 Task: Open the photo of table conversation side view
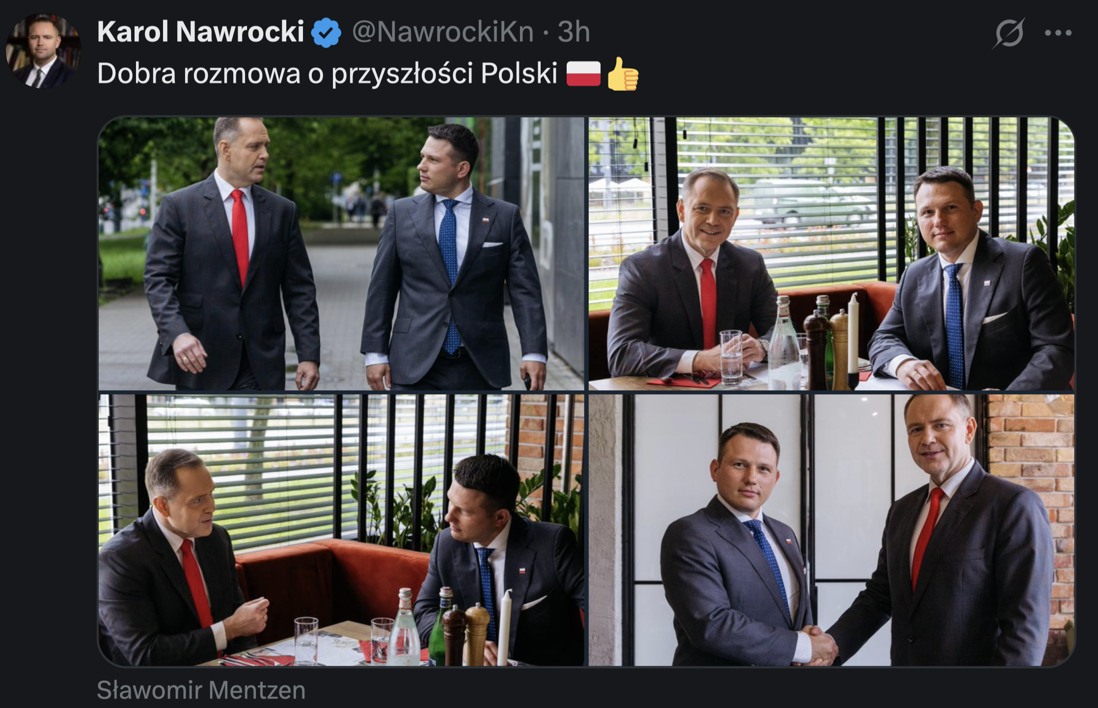click(x=341, y=530)
